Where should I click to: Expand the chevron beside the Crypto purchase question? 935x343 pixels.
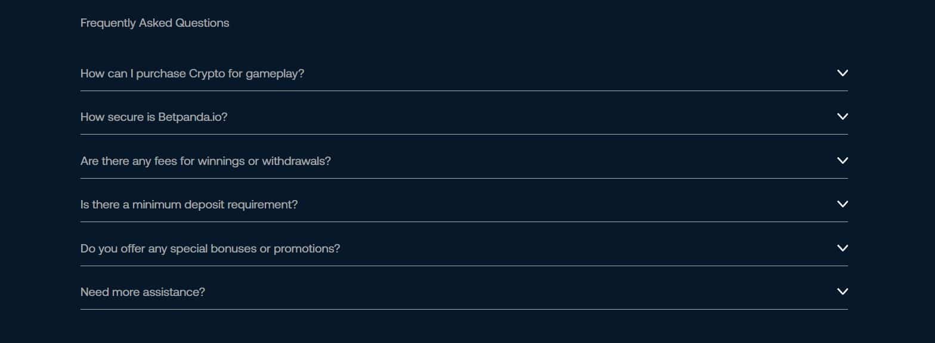(842, 73)
